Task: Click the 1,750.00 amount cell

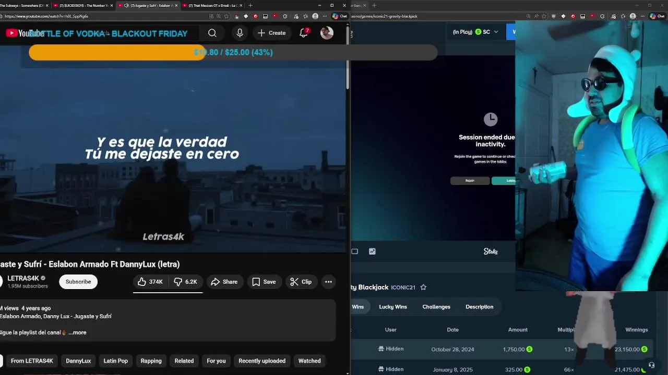Action: coord(518,349)
